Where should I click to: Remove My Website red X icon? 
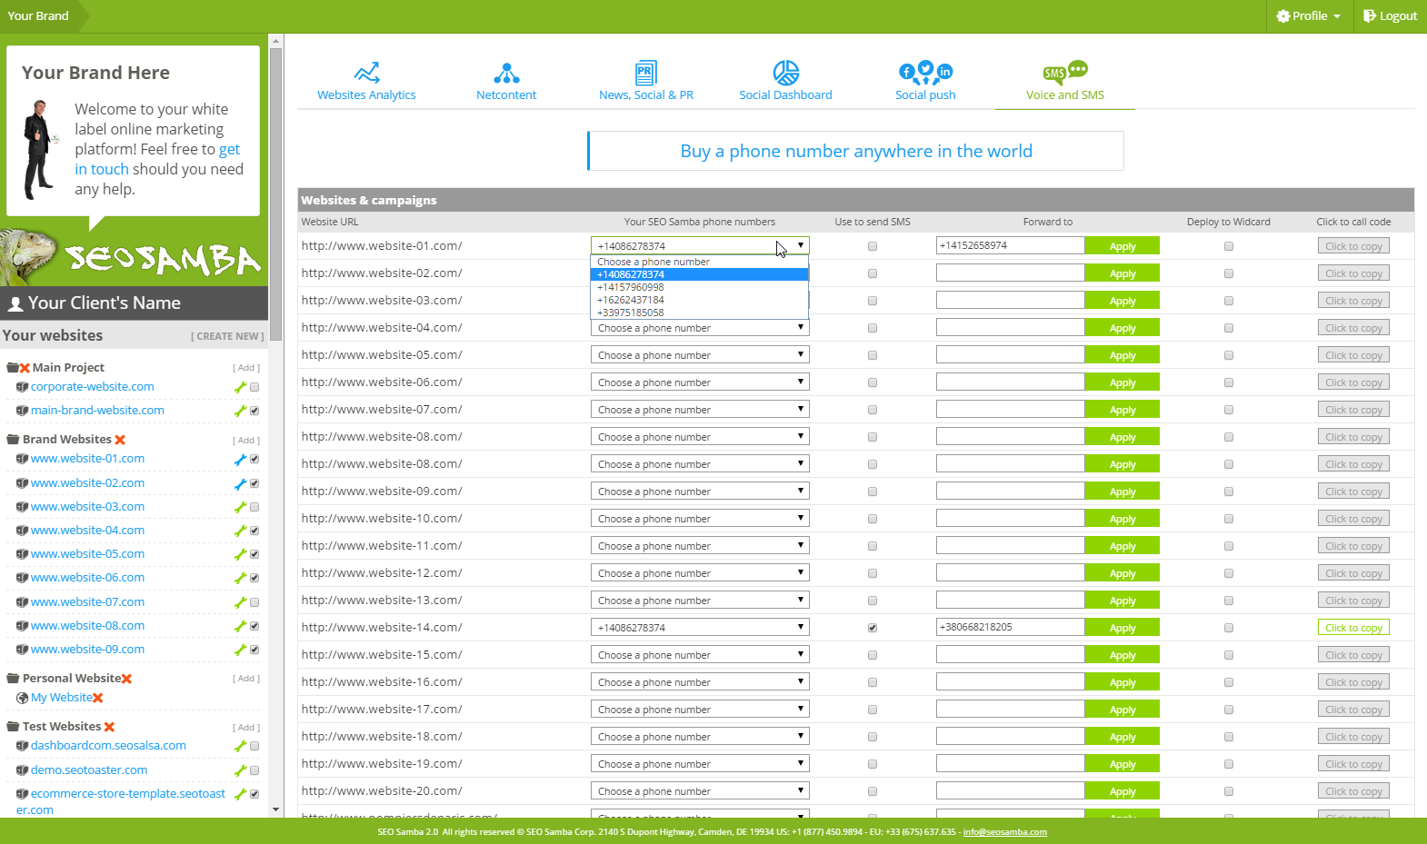coord(97,698)
